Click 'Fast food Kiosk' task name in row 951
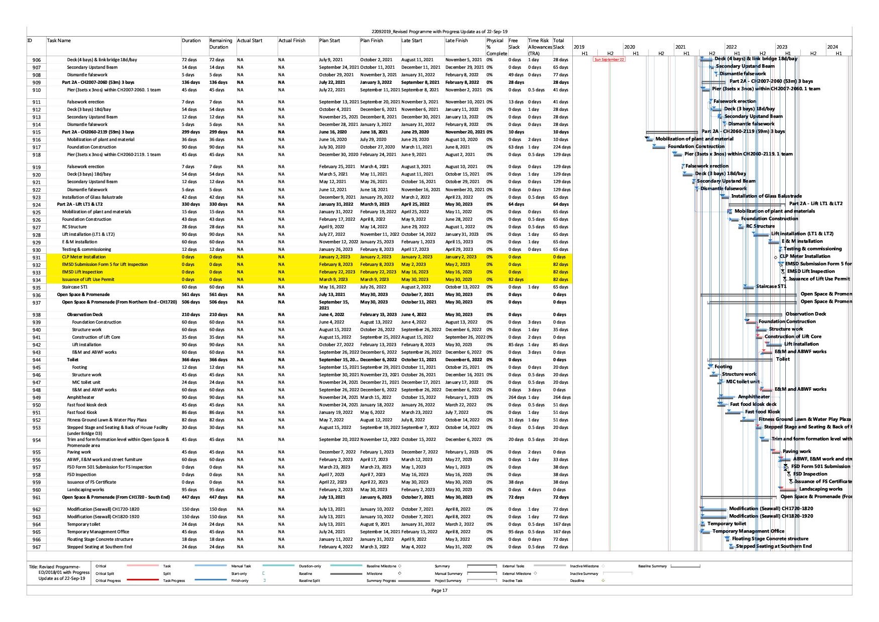This screenshot has height=622, width=879. pos(82,413)
